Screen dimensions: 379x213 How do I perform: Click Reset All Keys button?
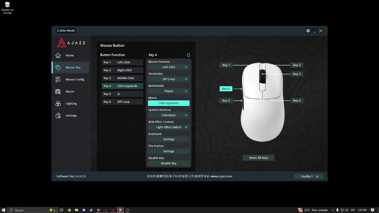point(258,158)
